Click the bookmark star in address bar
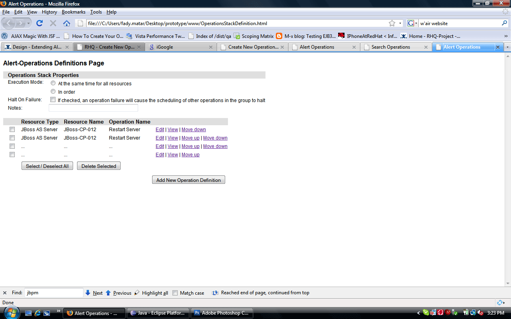The width and height of the screenshot is (511, 319). click(392, 23)
